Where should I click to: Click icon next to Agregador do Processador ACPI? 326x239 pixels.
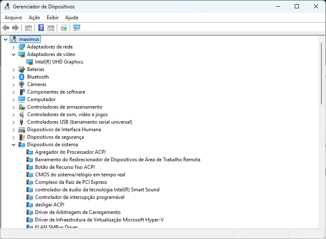(30, 152)
